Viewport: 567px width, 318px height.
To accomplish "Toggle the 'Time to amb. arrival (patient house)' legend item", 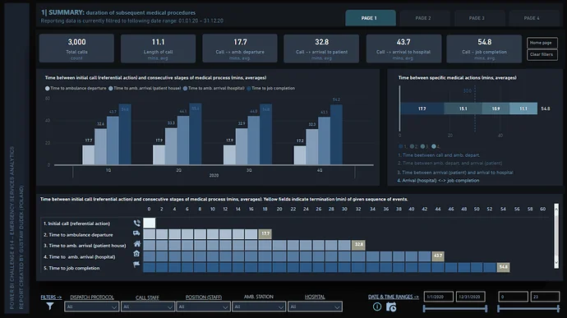I will click(x=145, y=88).
